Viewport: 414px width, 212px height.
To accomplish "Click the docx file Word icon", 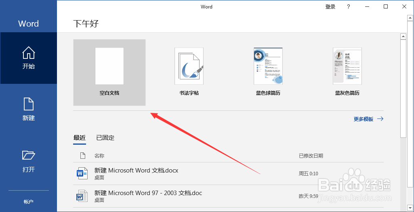I will 82,173.
